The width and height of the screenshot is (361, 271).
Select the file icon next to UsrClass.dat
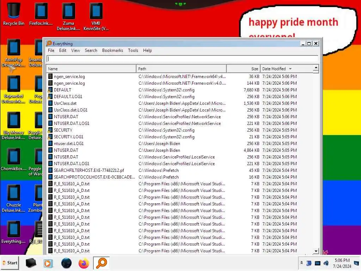50,103
